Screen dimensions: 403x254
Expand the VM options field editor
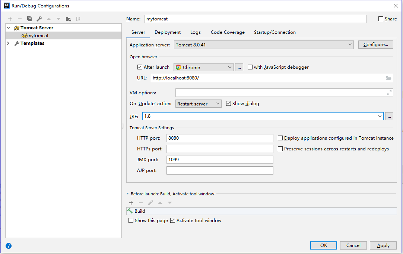point(389,93)
